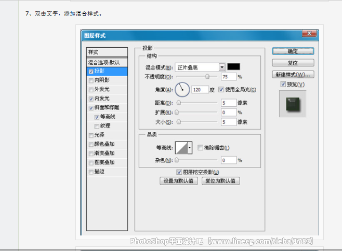Toggle 使用全局光 checkbox
Screen dimensions: 342x251
(221, 90)
